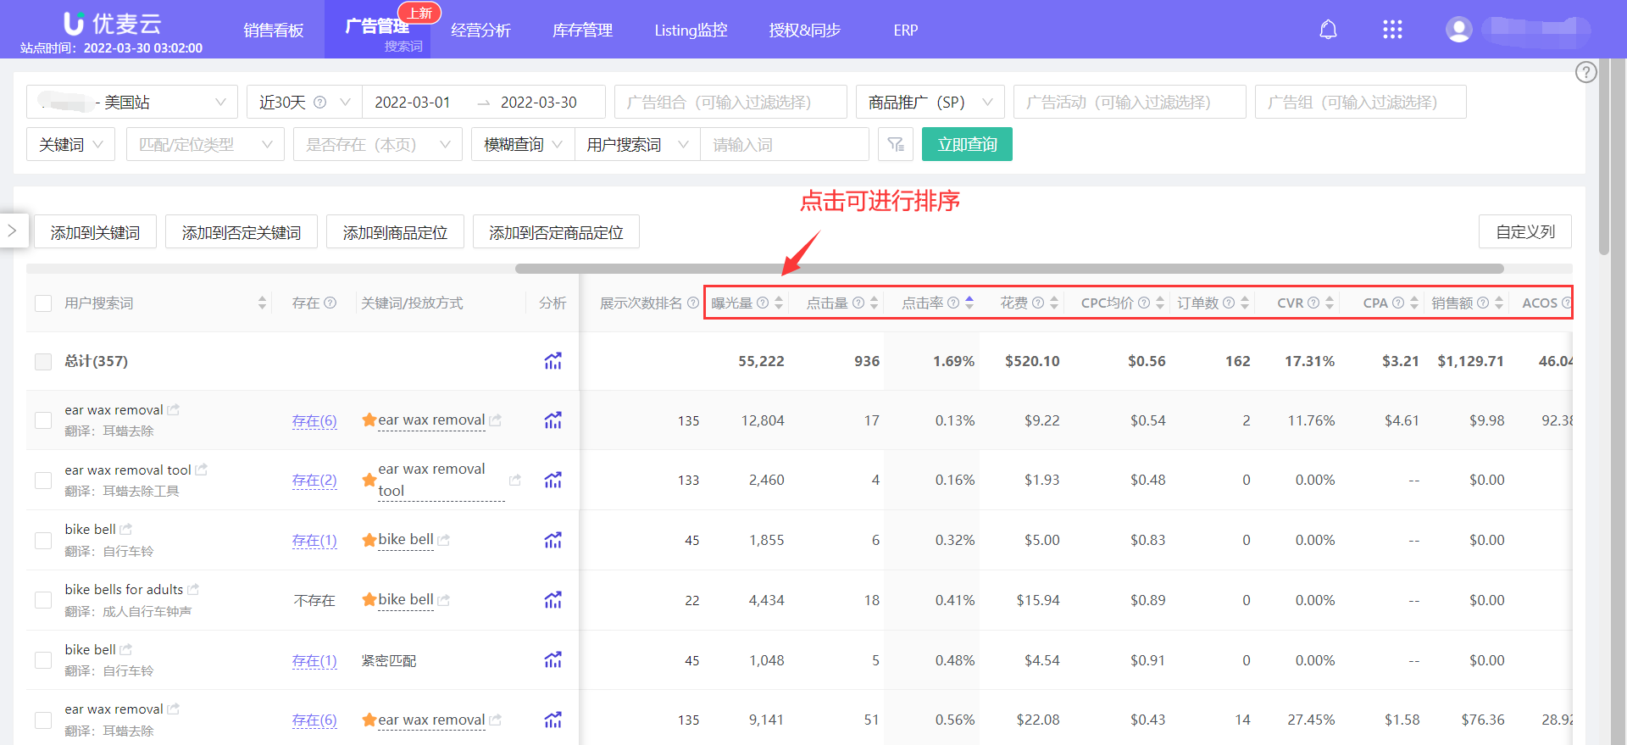This screenshot has width=1627, height=745.
Task: Sort by CVR column arrows
Action: pyautogui.click(x=1330, y=303)
